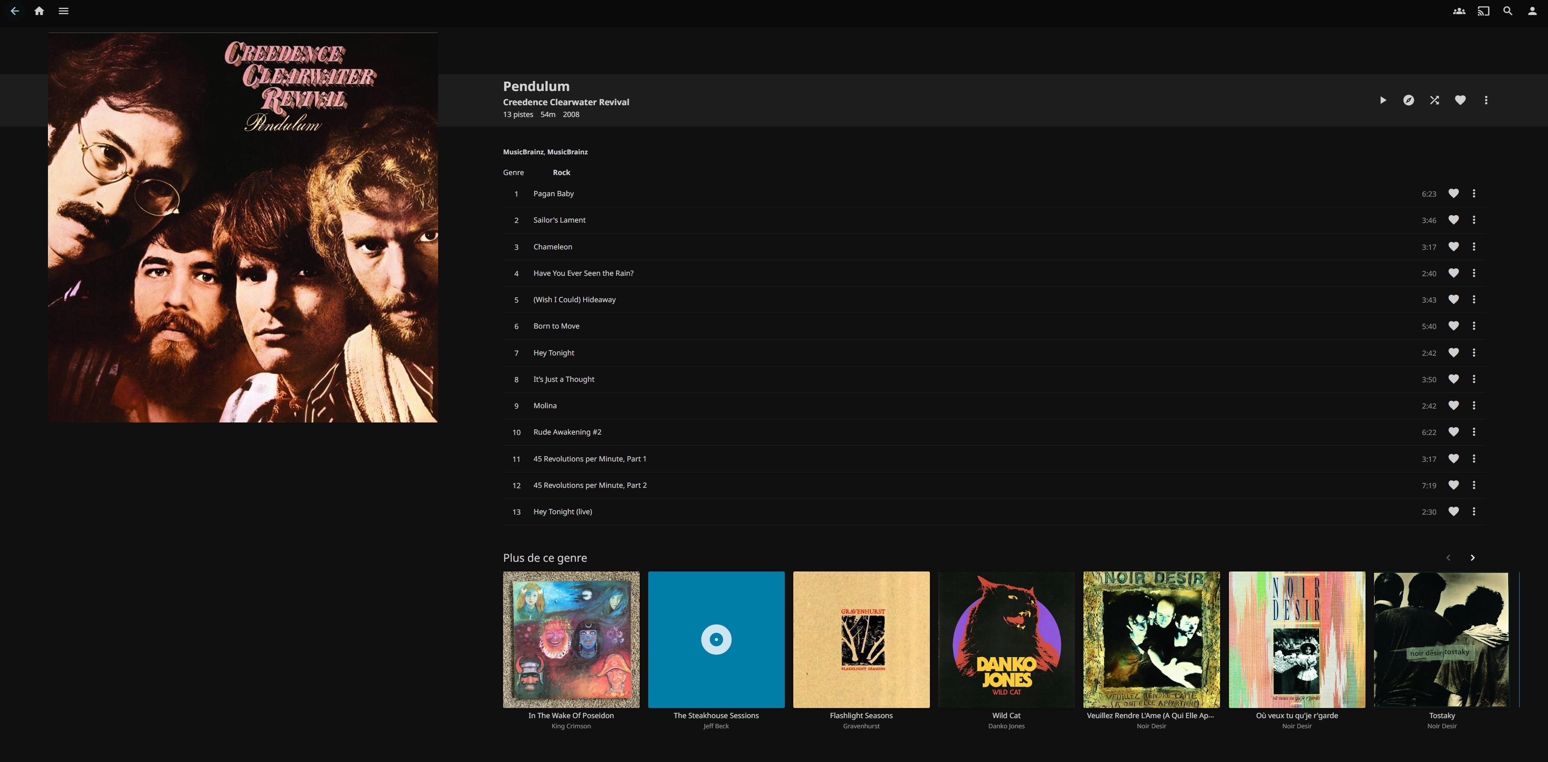Favorite Have You Ever Seen the Rain?
The width and height of the screenshot is (1548, 762).
coord(1454,273)
